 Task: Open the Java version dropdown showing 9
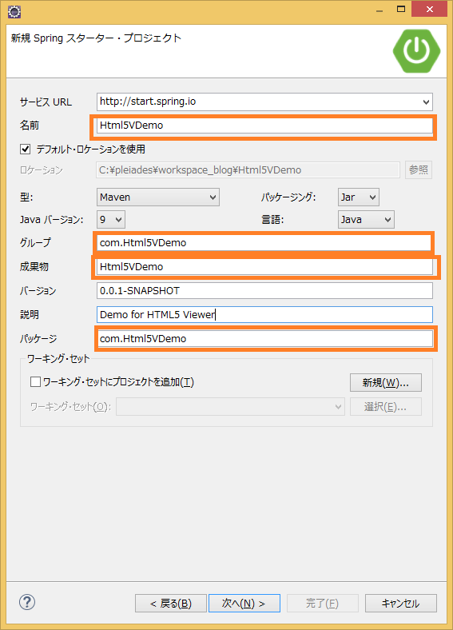click(x=111, y=220)
